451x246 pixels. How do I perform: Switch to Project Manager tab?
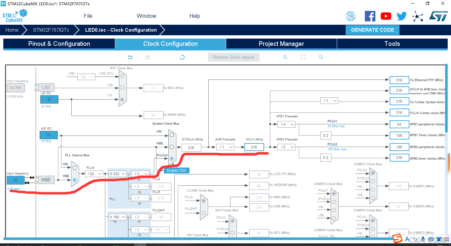point(281,44)
